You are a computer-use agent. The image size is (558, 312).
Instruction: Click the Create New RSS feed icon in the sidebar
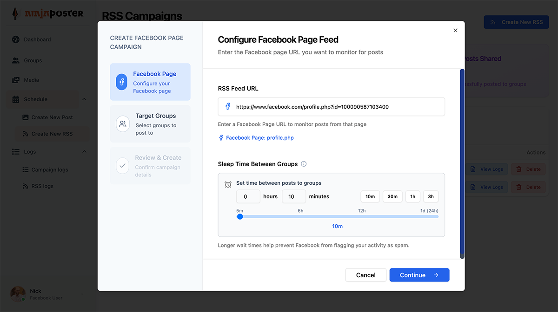point(26,134)
